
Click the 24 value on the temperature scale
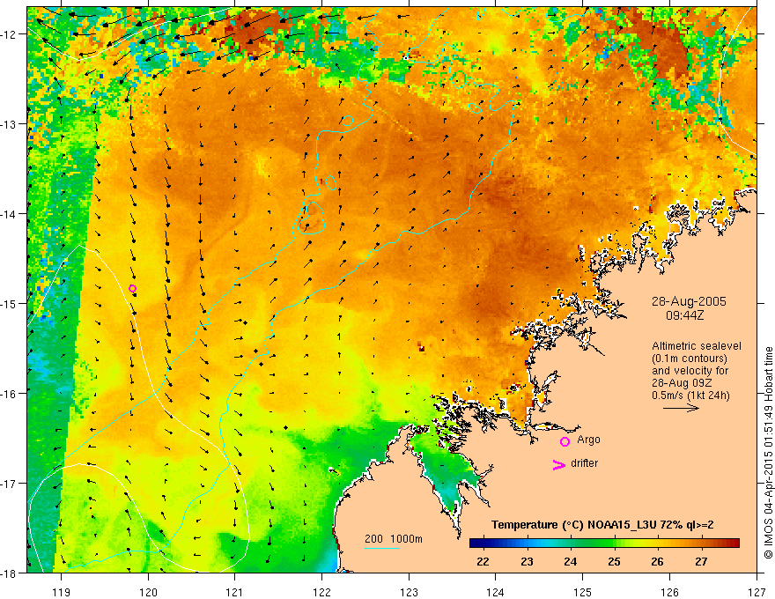570,561
